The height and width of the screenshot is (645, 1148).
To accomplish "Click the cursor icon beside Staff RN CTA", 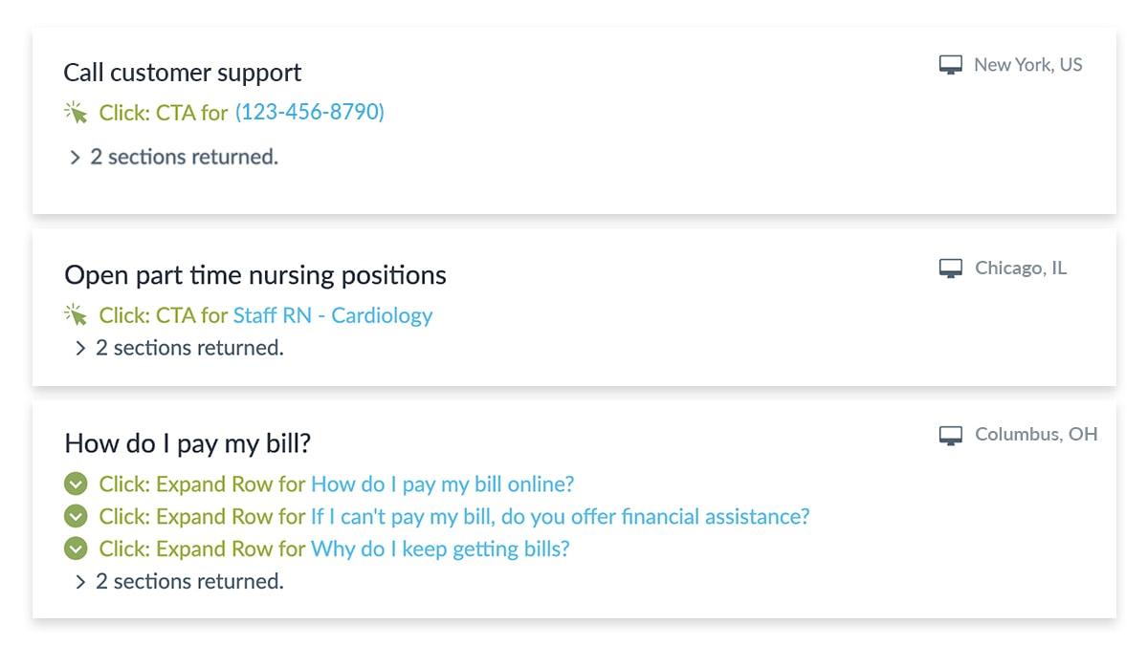I will point(75,314).
